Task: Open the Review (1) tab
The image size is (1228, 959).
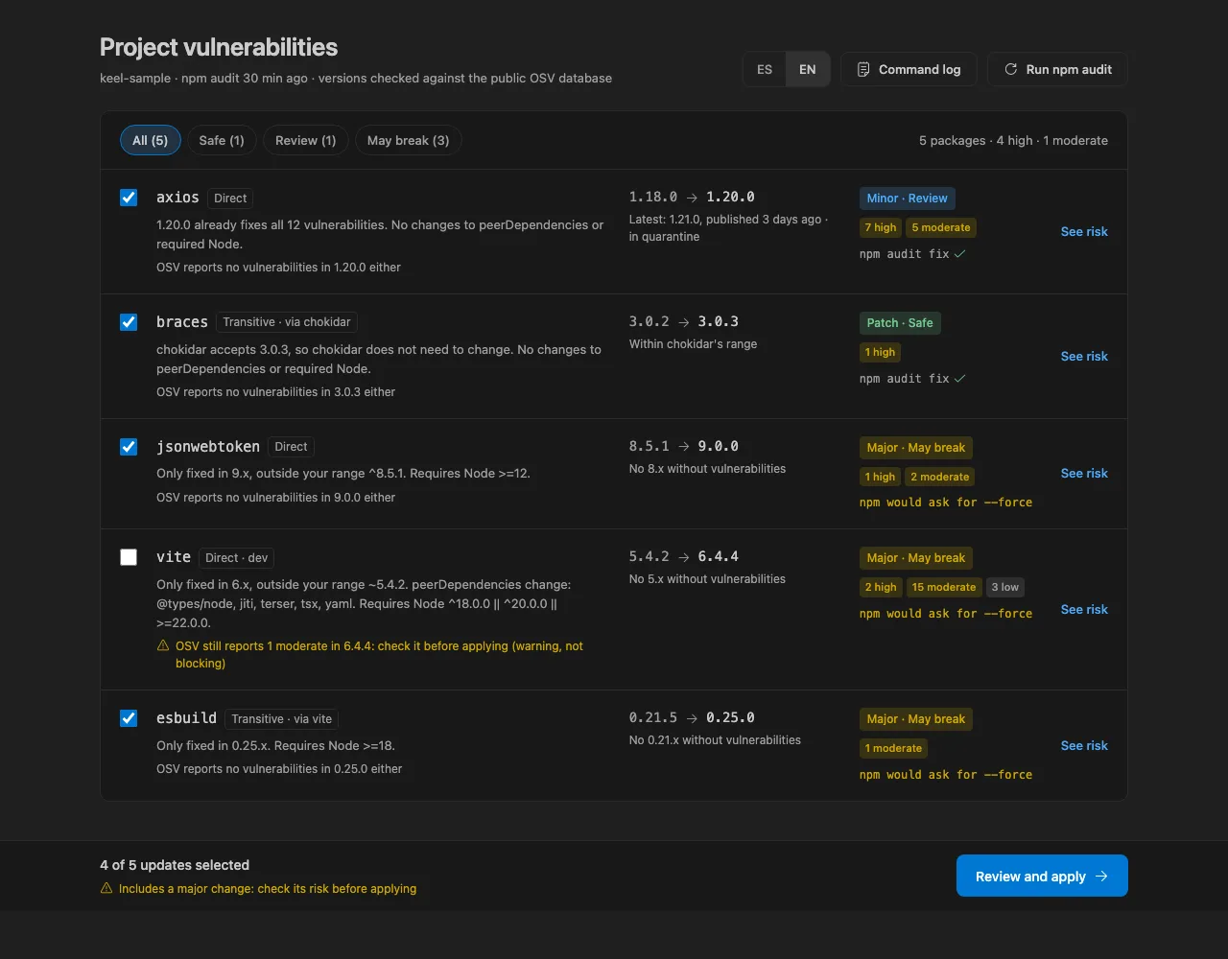Action: click(305, 140)
